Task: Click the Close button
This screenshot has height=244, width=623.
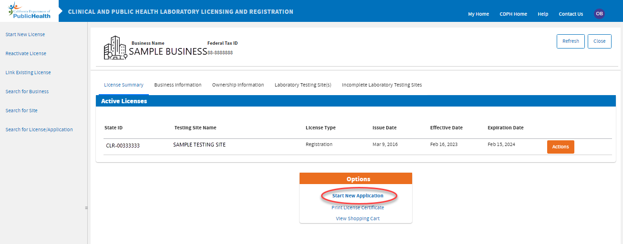Action: point(600,41)
